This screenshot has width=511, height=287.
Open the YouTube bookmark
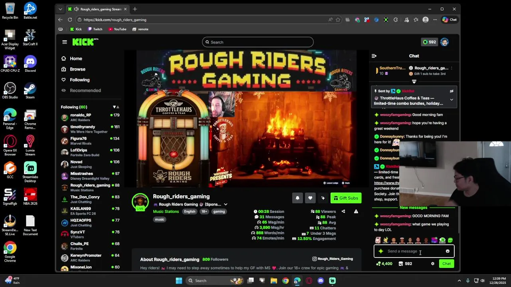point(117,29)
